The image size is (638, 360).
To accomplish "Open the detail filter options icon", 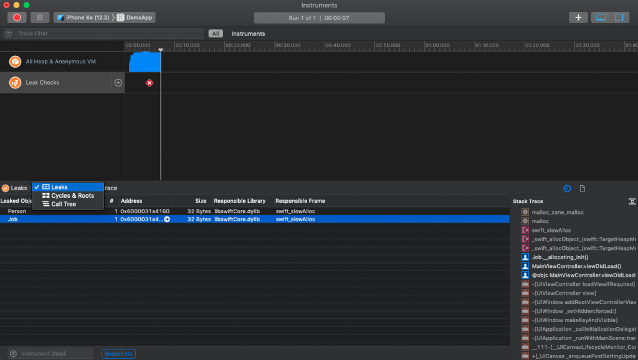I will coord(13,354).
